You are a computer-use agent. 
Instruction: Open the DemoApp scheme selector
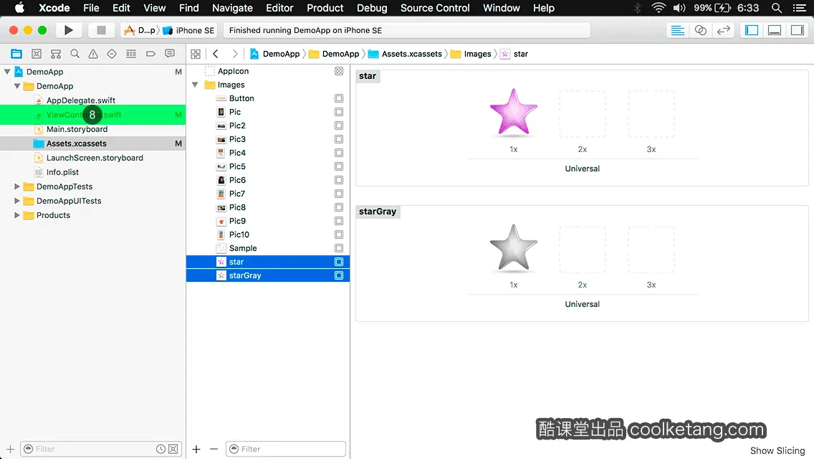[140, 30]
